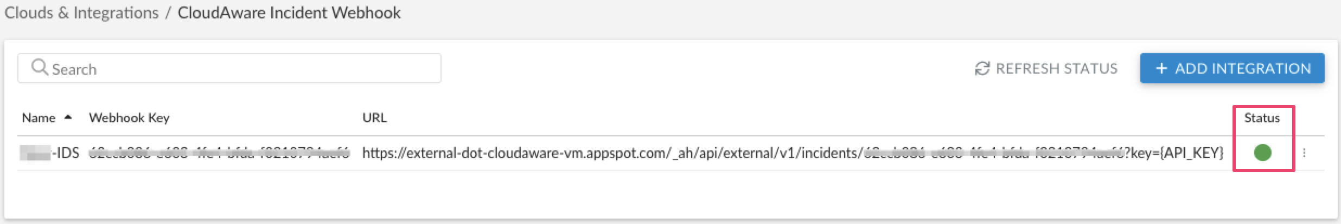The image size is (1341, 224).
Task: Open the three-dot row actions menu
Action: tap(1304, 153)
